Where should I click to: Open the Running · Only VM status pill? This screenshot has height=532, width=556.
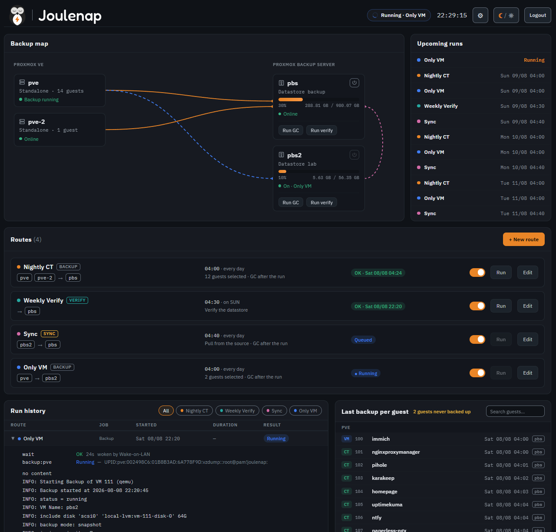pos(399,15)
